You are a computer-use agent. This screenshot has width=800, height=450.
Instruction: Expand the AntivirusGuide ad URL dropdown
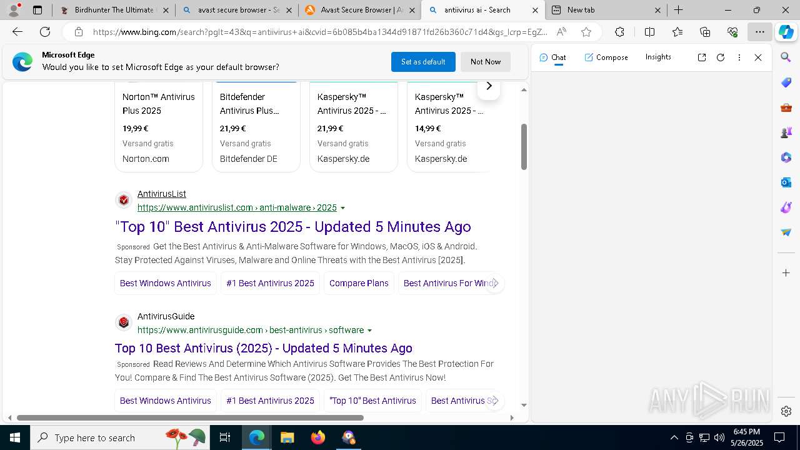coord(369,331)
